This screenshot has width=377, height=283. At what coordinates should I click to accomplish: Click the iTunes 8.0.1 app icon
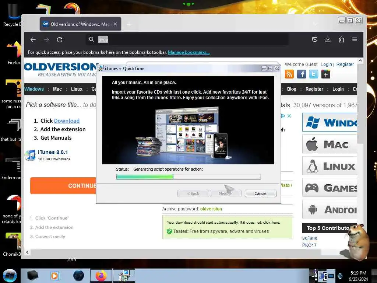tap(30, 155)
